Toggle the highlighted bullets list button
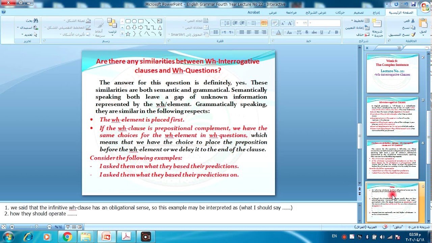Image resolution: width=432 pixels, height=243 pixels. point(264,23)
